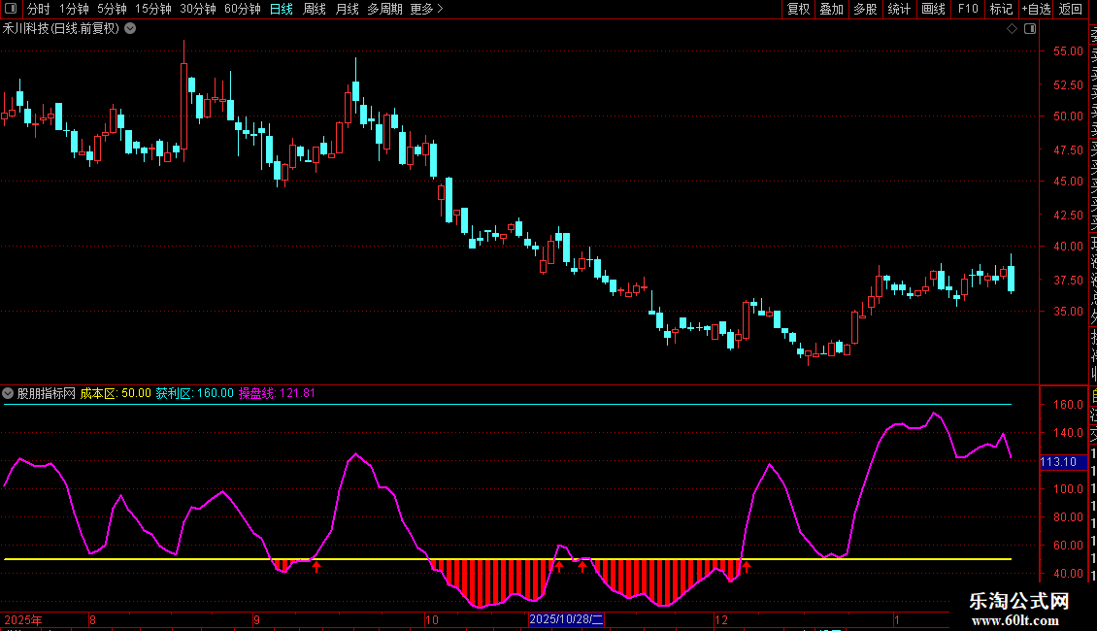Toggle the left sidebar panel icon

(x=12, y=9)
